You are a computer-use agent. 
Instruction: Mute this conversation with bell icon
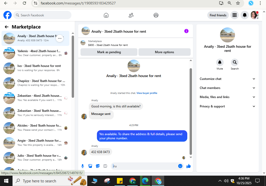(x=220, y=62)
